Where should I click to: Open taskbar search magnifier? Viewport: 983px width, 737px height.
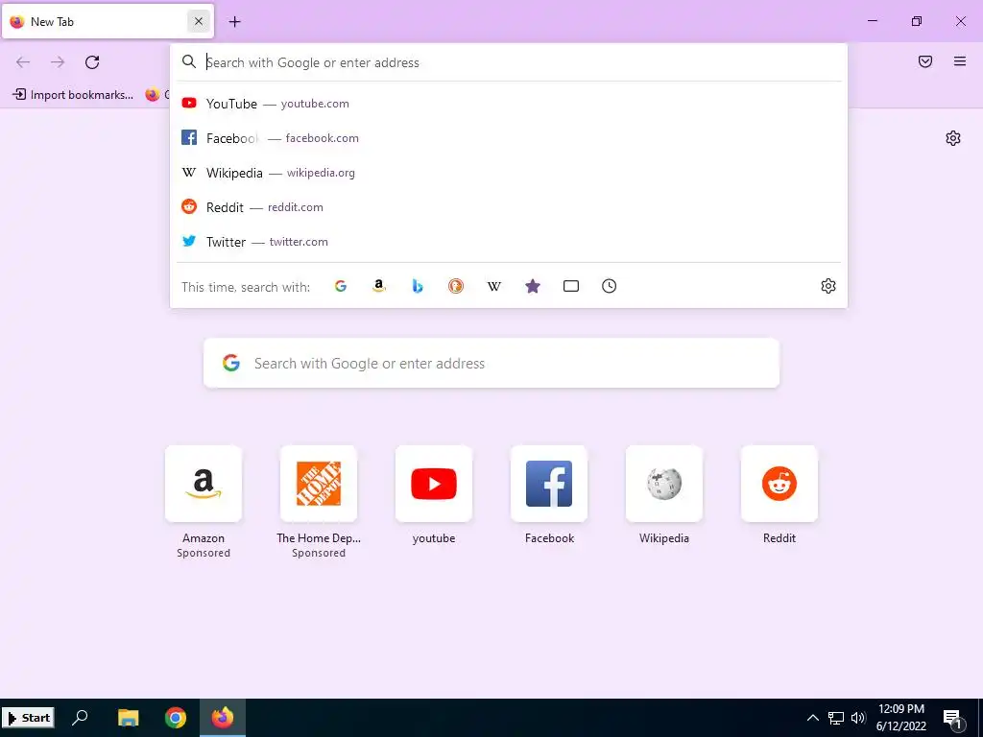[81, 718]
